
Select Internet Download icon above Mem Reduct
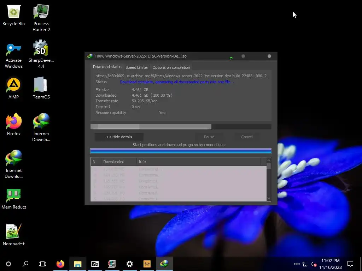tap(14, 164)
